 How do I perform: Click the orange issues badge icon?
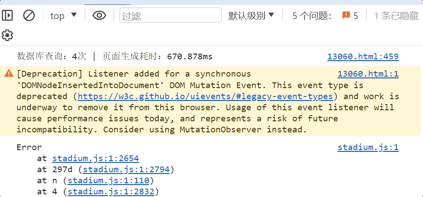tap(346, 15)
